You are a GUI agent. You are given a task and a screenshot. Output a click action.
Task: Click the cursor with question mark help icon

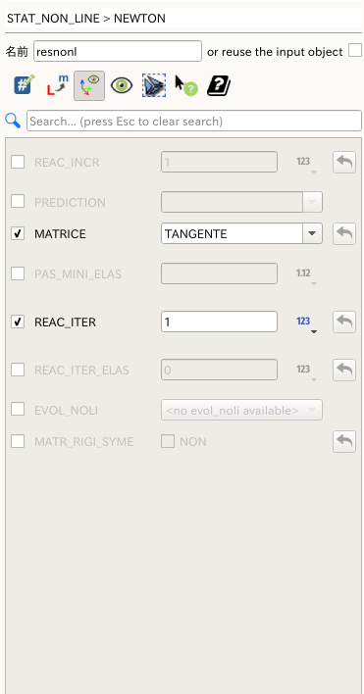click(x=186, y=85)
